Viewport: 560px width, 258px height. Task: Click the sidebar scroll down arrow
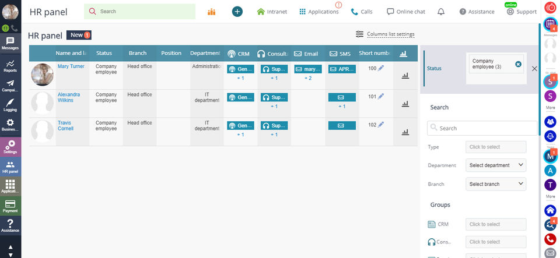[10, 255]
